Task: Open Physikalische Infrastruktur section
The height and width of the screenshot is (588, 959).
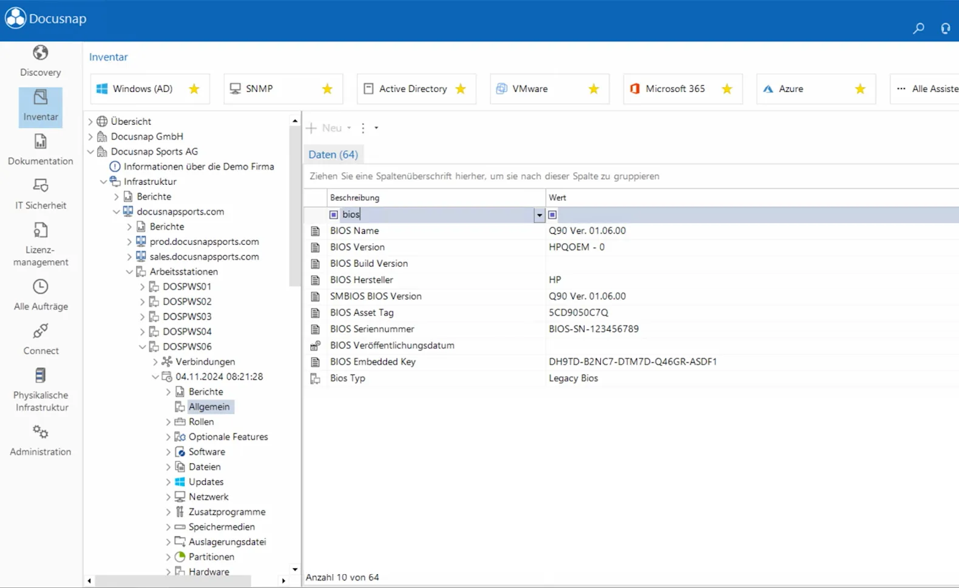Action: (40, 389)
